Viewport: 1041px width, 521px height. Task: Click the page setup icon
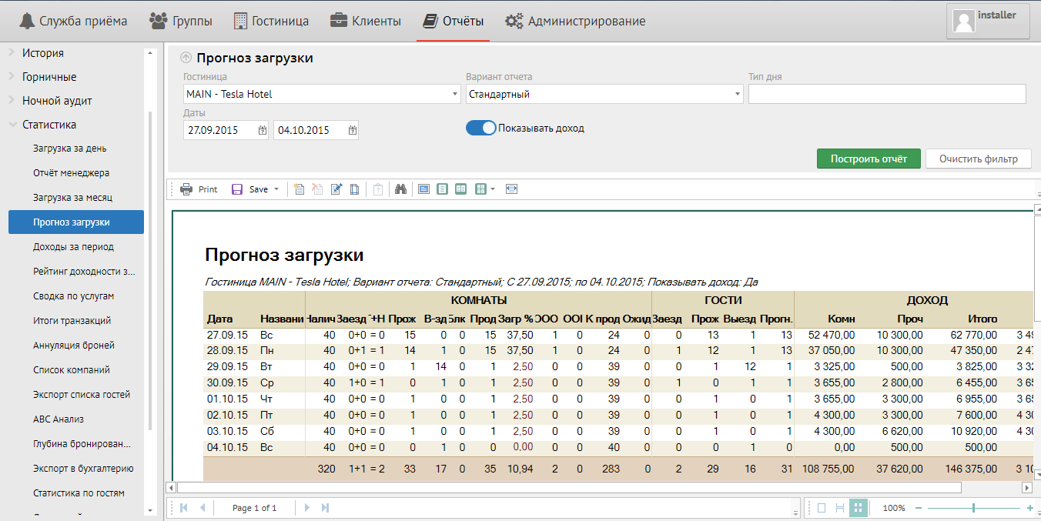coord(355,189)
